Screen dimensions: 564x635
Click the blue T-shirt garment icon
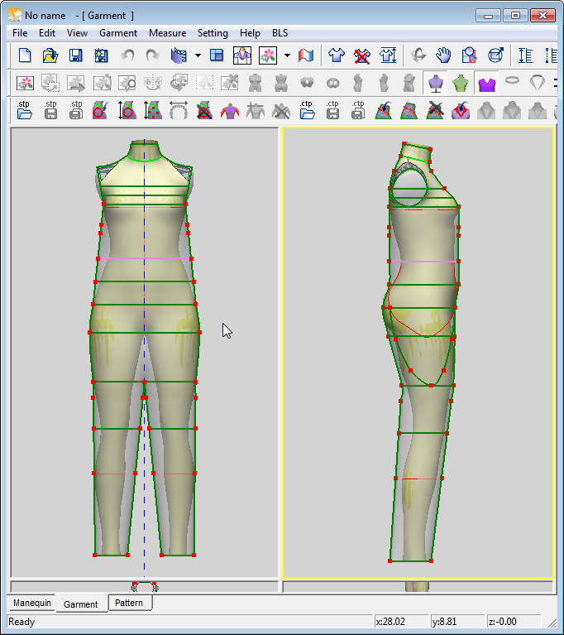tap(337, 55)
